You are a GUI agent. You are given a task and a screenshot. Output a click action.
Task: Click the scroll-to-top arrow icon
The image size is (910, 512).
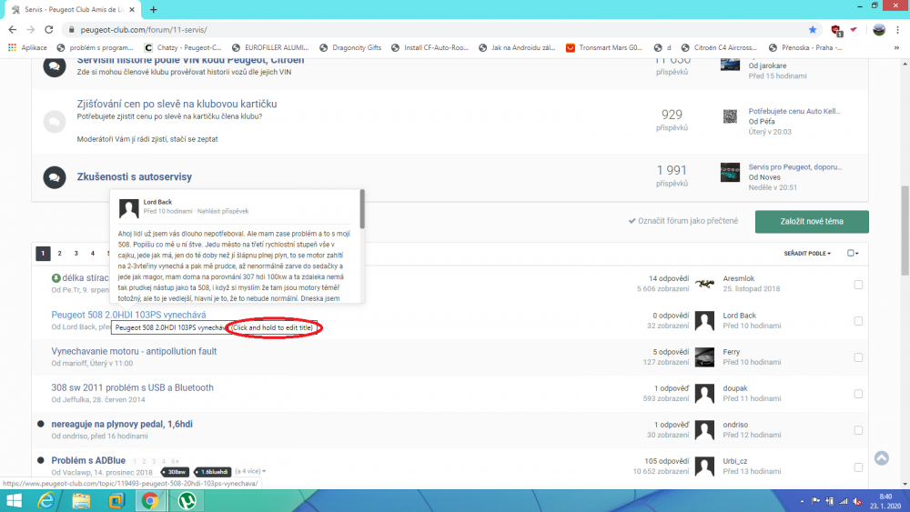coord(882,458)
